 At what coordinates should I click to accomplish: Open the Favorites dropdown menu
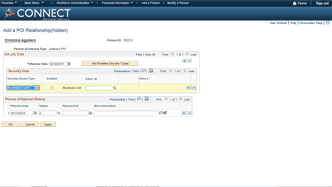click(9, 3)
